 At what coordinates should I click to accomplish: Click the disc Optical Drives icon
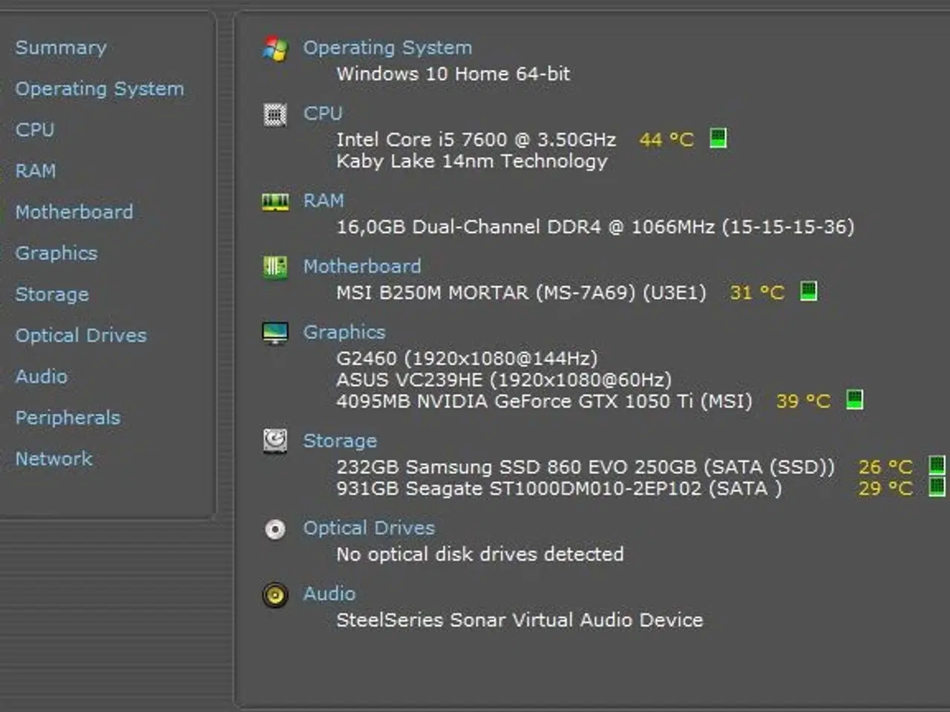[x=275, y=530]
